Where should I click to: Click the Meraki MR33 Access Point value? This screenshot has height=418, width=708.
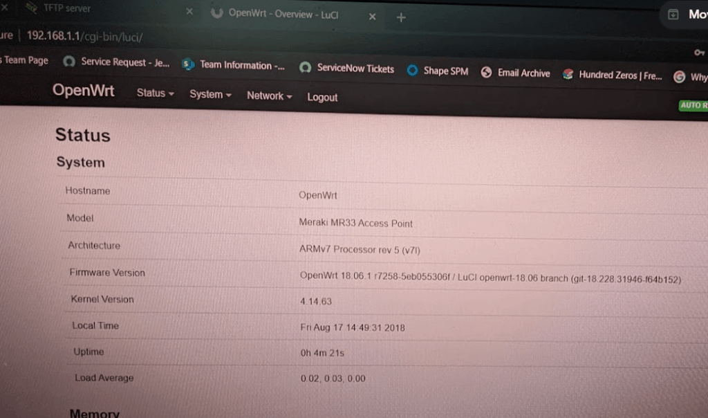click(356, 224)
